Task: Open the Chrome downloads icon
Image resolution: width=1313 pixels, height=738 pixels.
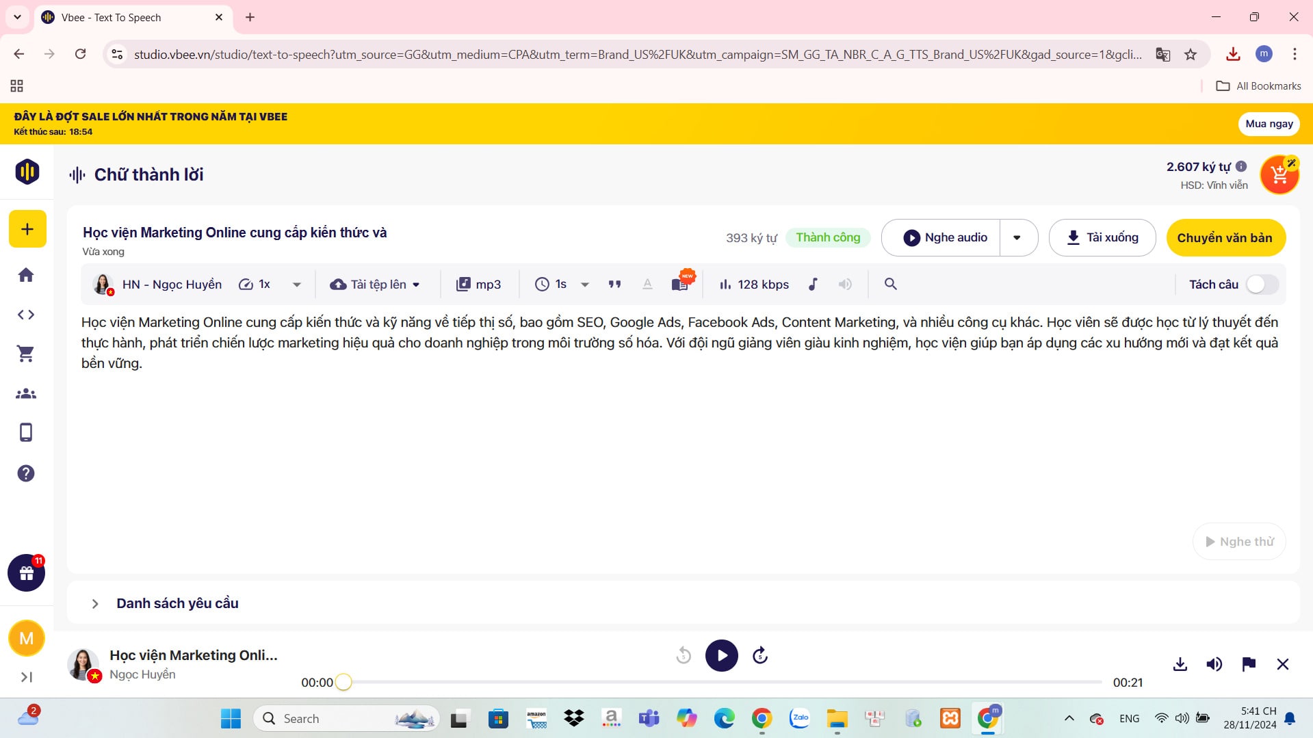Action: click(x=1233, y=54)
